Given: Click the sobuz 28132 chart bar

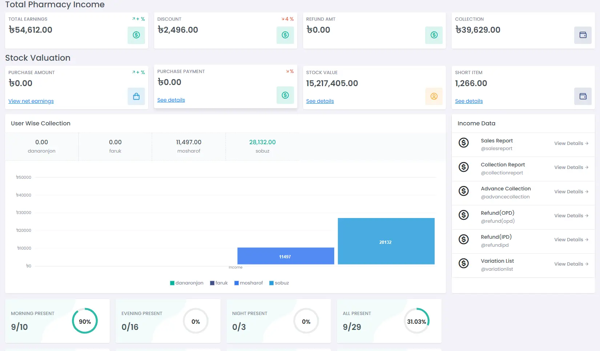Looking at the screenshot, I should [386, 241].
